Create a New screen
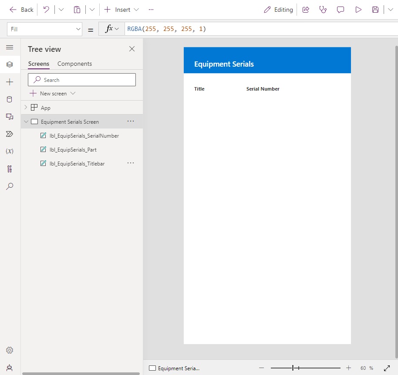Image resolution: width=398 pixels, height=375 pixels. tap(51, 93)
